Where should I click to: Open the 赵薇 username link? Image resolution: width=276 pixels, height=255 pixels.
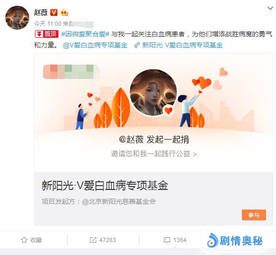(x=41, y=12)
